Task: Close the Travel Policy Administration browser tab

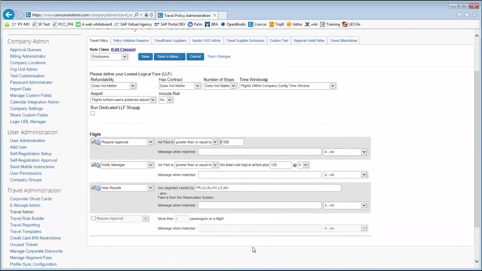Action: pyautogui.click(x=215, y=15)
